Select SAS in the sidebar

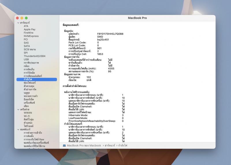(26, 43)
